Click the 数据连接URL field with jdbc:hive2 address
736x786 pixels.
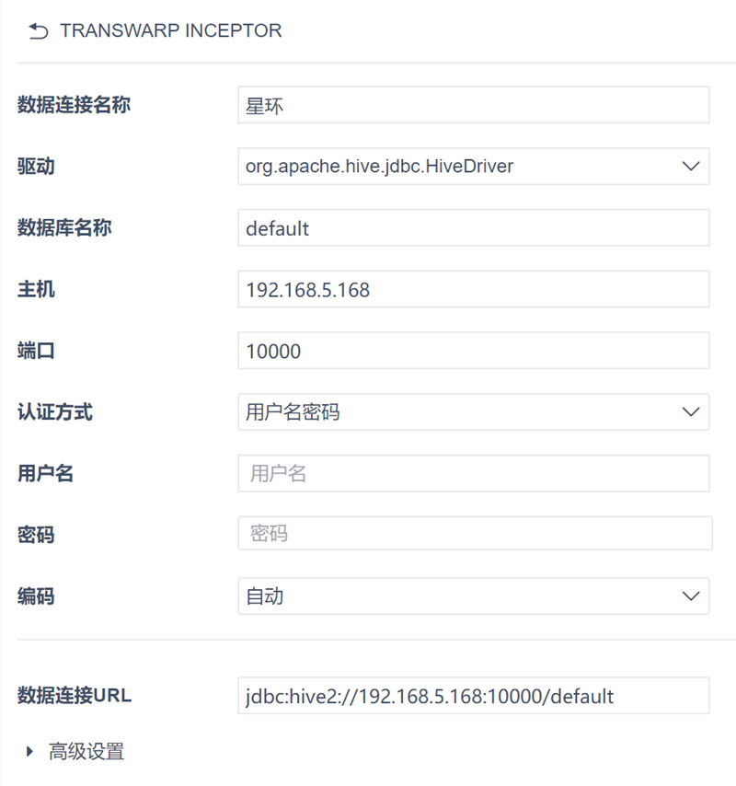[x=474, y=696]
